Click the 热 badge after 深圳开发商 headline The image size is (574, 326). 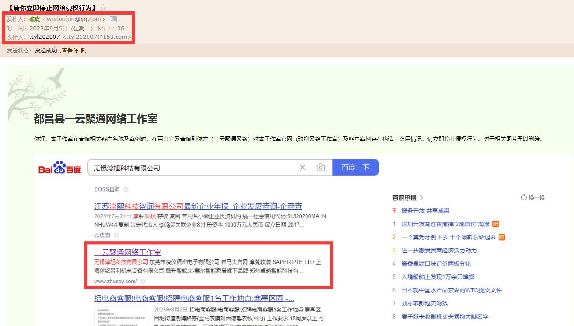point(496,224)
